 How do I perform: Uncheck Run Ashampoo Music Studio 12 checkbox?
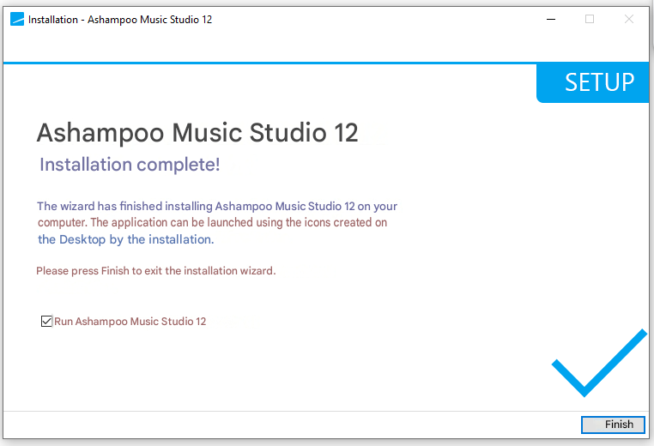tap(46, 322)
